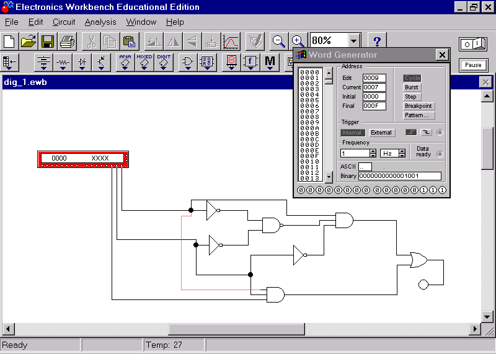Copy selection using the copy icon
This screenshot has width=496, height=354.
tap(110, 42)
